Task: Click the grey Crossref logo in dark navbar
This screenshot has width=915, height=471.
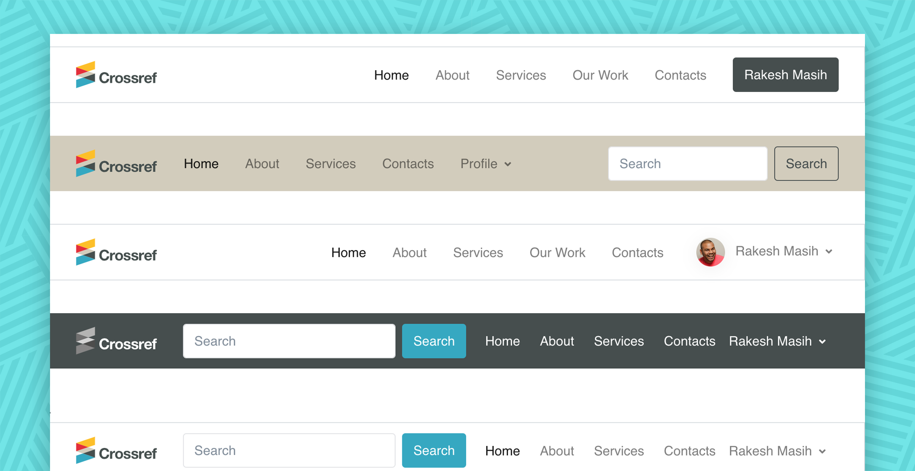Action: click(x=116, y=341)
